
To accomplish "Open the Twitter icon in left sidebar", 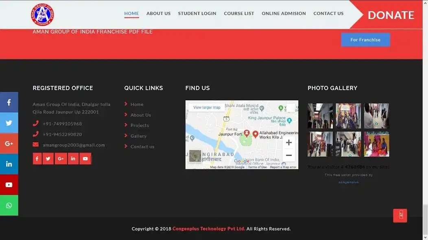I will coord(9,123).
